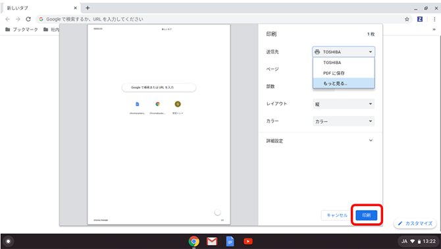The width and height of the screenshot is (441, 249).
Task: Close the 新しいタブ tab
Action: pyautogui.click(x=75, y=8)
